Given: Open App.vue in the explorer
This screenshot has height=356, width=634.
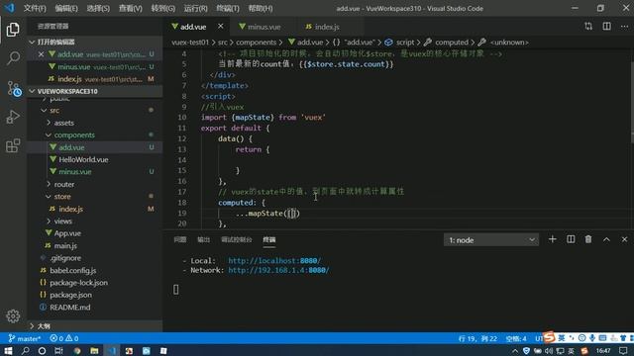Looking at the screenshot, I should pos(67,233).
